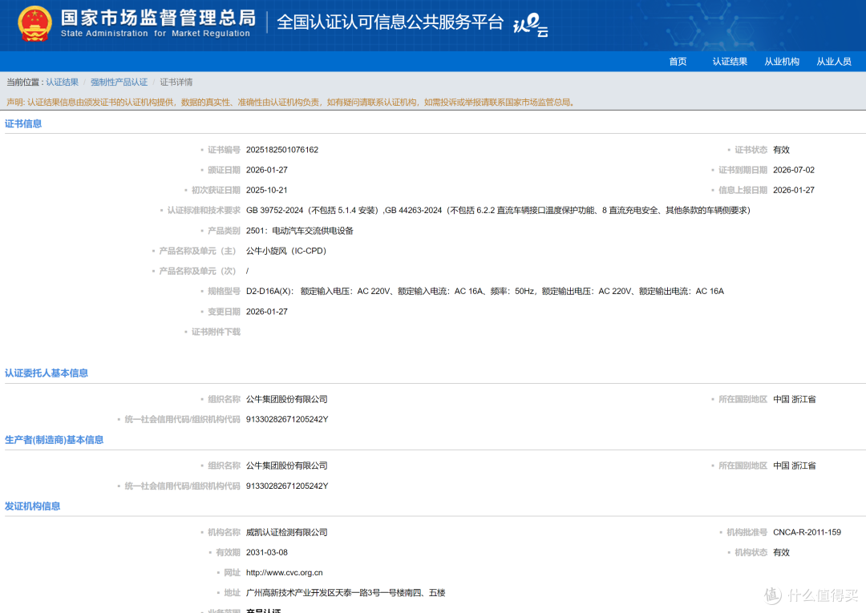
Task: Click the 证书附件下载 label
Action: point(216,333)
